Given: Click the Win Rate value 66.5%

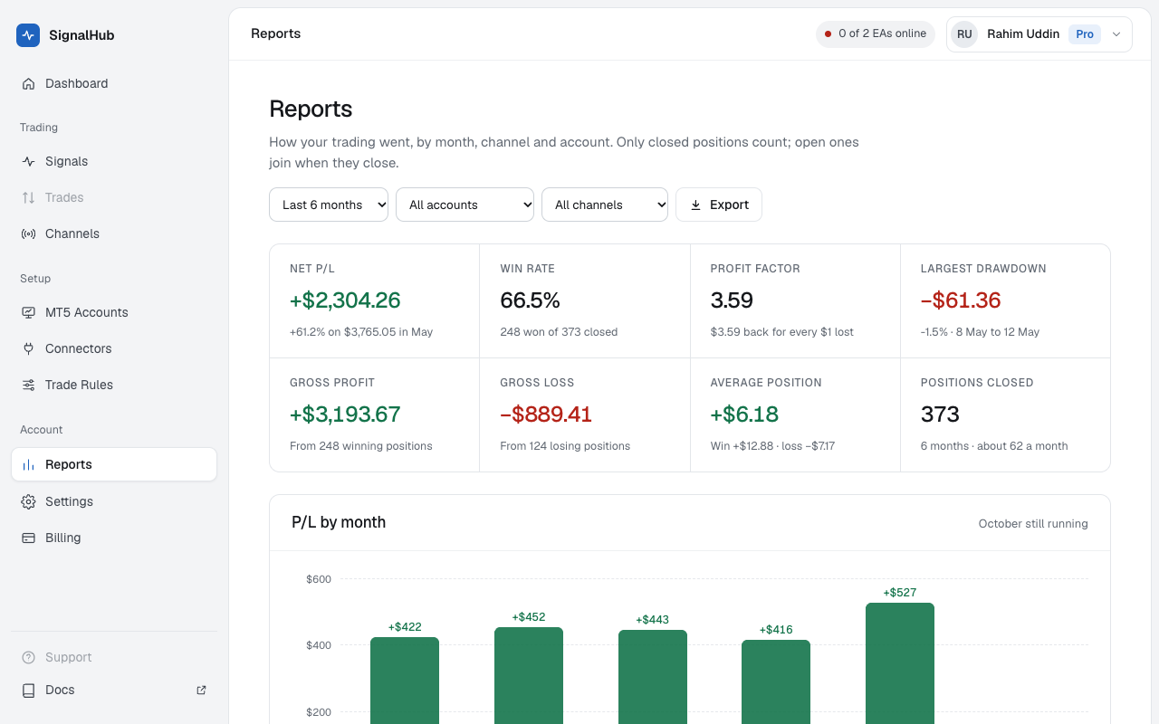Looking at the screenshot, I should click(531, 300).
